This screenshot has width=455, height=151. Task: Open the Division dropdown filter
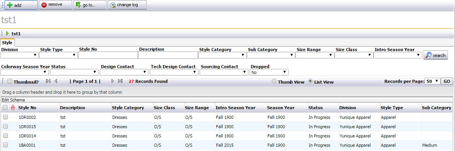(x=19, y=55)
